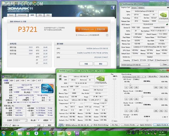Switch to the GPU-Z taskbar app
The height and width of the screenshot is (136, 169).
(86, 133)
